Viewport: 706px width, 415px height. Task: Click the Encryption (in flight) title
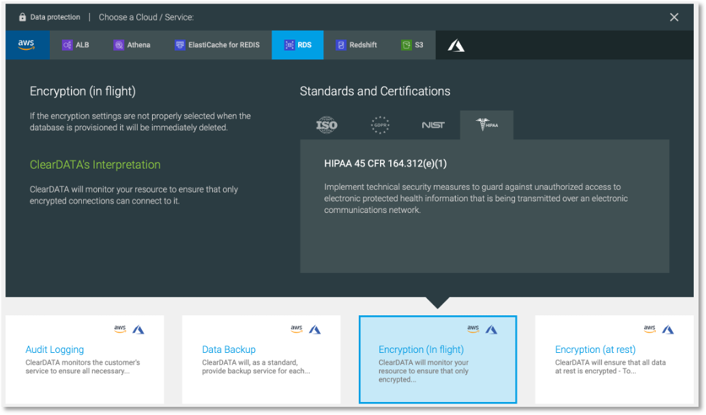click(x=83, y=91)
